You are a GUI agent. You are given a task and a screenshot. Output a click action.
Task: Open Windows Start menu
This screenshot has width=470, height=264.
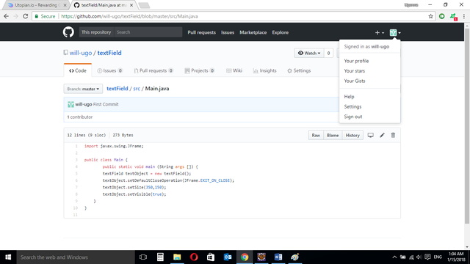tap(8, 257)
